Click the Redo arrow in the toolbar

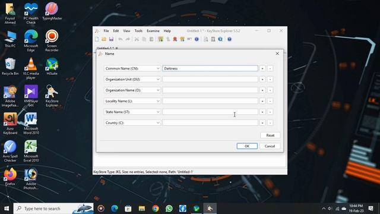click(128, 39)
